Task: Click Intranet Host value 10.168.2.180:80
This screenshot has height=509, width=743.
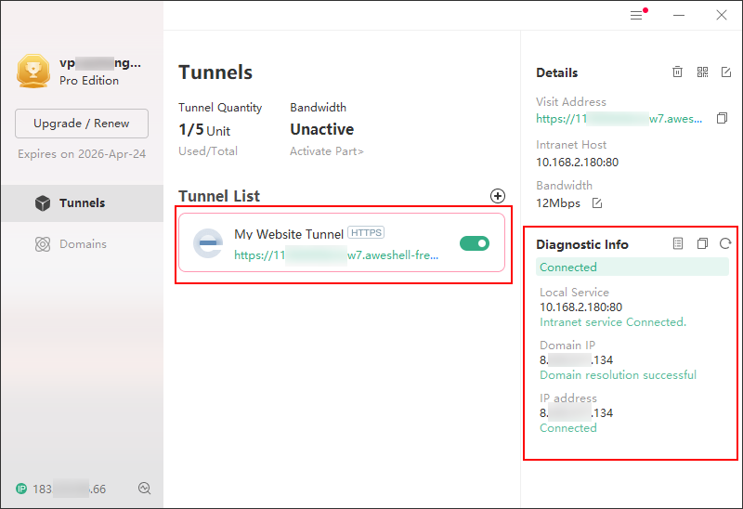Action: pos(577,163)
